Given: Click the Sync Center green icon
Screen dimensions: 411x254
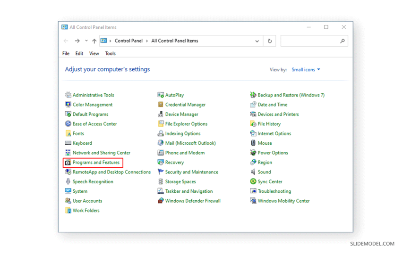Looking at the screenshot, I should coord(253,181).
